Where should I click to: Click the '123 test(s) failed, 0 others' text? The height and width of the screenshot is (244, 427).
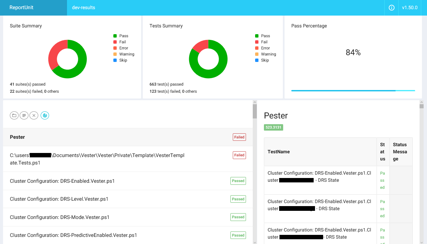pyautogui.click(x=173, y=91)
